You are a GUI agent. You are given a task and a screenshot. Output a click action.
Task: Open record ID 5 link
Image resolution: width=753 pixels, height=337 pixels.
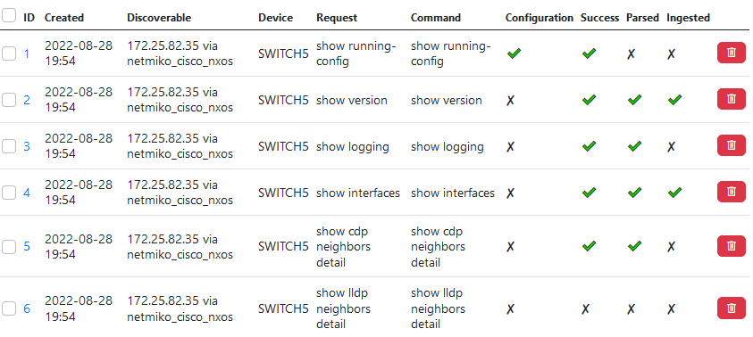pyautogui.click(x=27, y=246)
